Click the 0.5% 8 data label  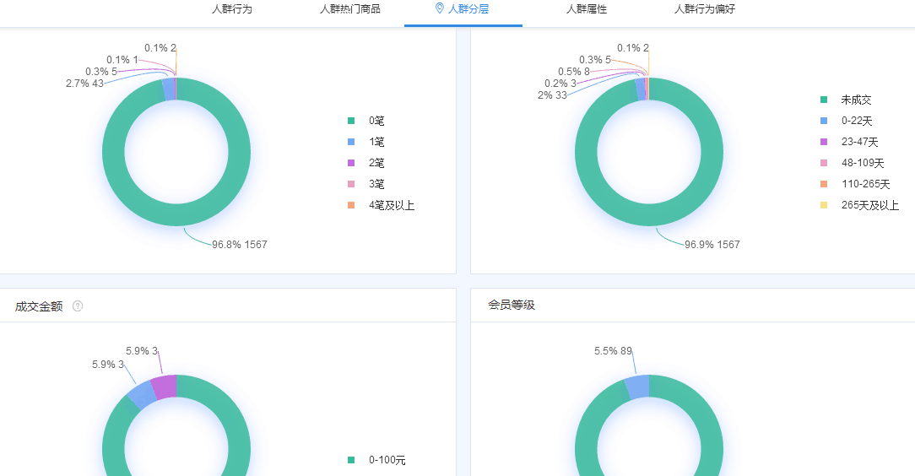574,71
